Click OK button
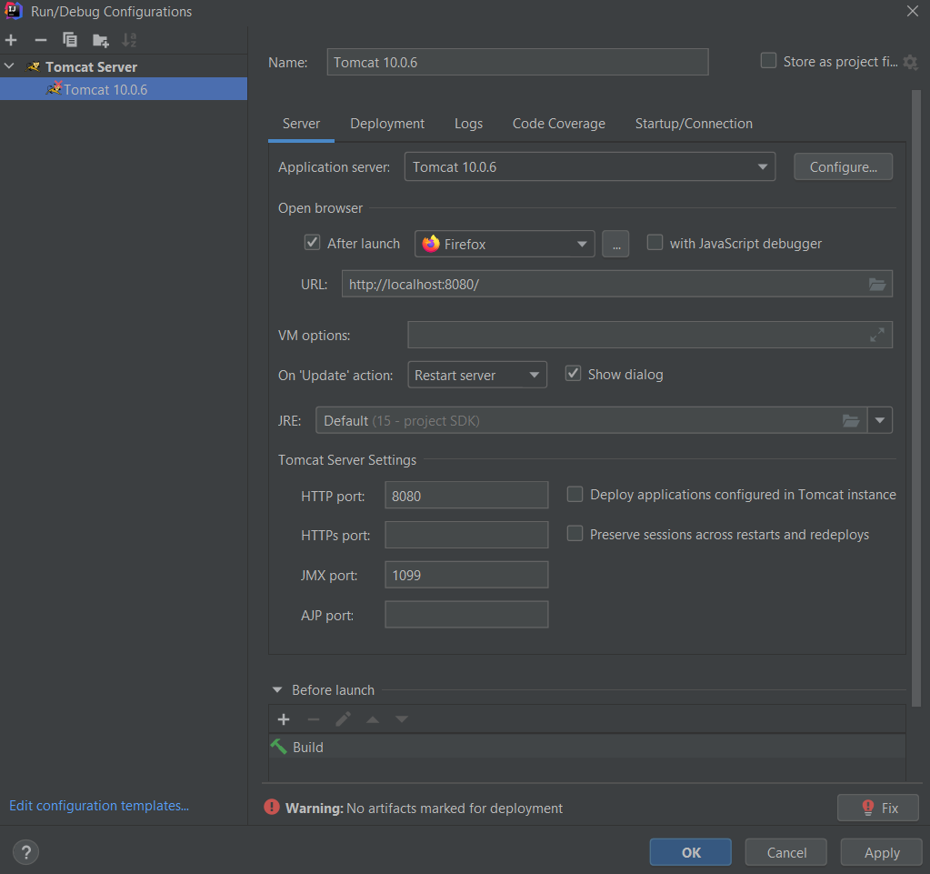This screenshot has width=930, height=874. (x=690, y=853)
